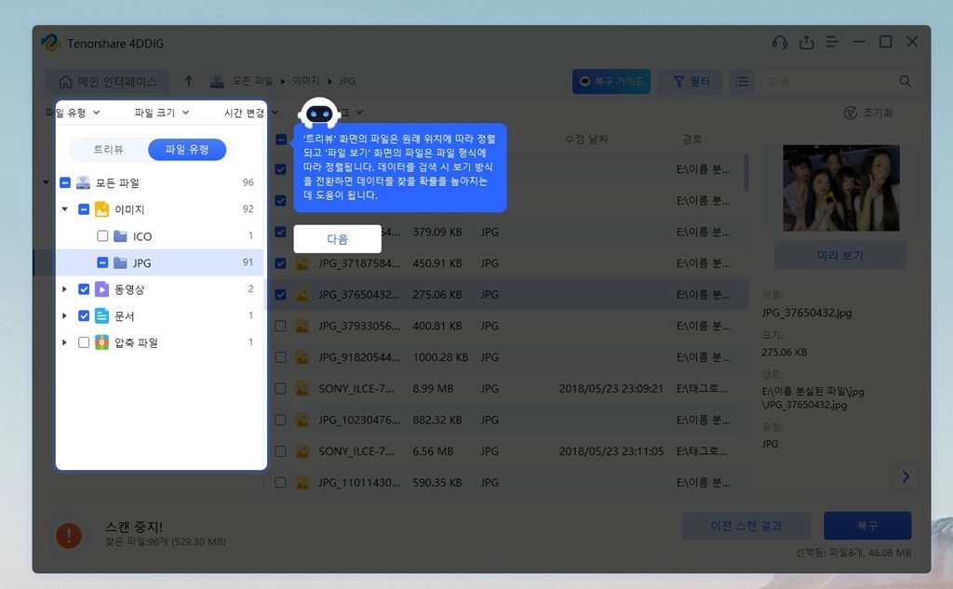Toggle the 이미지 checkbox
The image size is (953, 589).
click(x=84, y=209)
